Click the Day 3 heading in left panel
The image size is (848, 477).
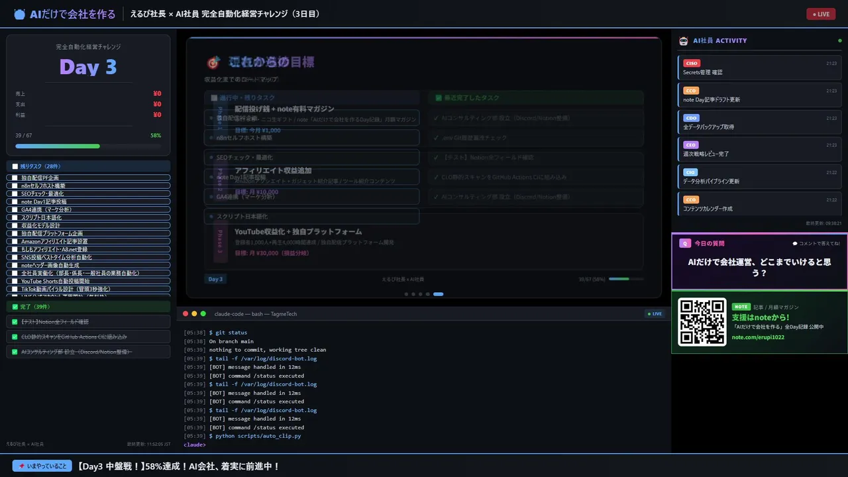[x=88, y=67]
